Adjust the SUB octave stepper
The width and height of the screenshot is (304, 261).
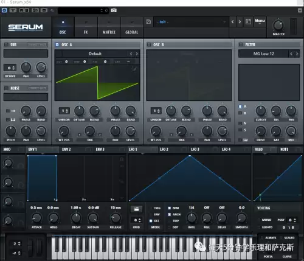pos(10,68)
